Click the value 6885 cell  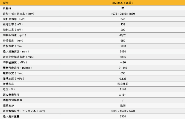123,57
